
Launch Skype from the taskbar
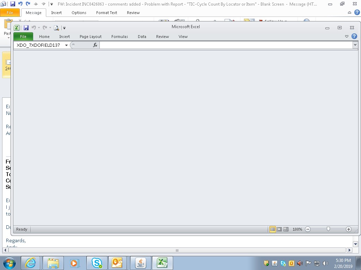point(97,263)
